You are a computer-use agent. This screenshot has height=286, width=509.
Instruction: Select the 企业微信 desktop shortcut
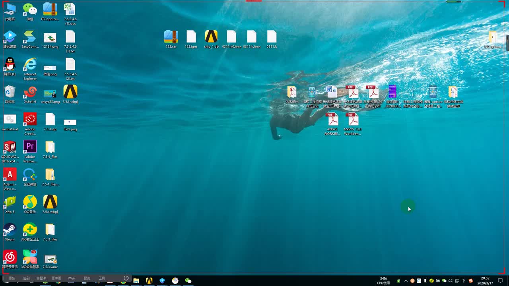pos(30,177)
